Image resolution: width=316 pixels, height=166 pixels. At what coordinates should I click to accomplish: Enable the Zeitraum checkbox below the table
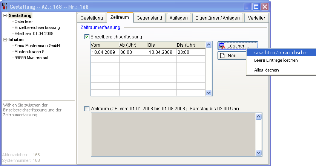(87, 109)
